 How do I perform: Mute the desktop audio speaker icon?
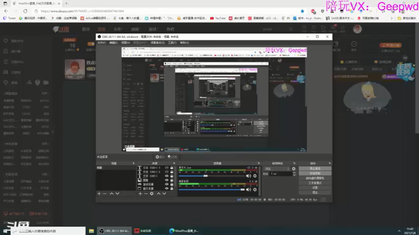[x=248, y=189]
